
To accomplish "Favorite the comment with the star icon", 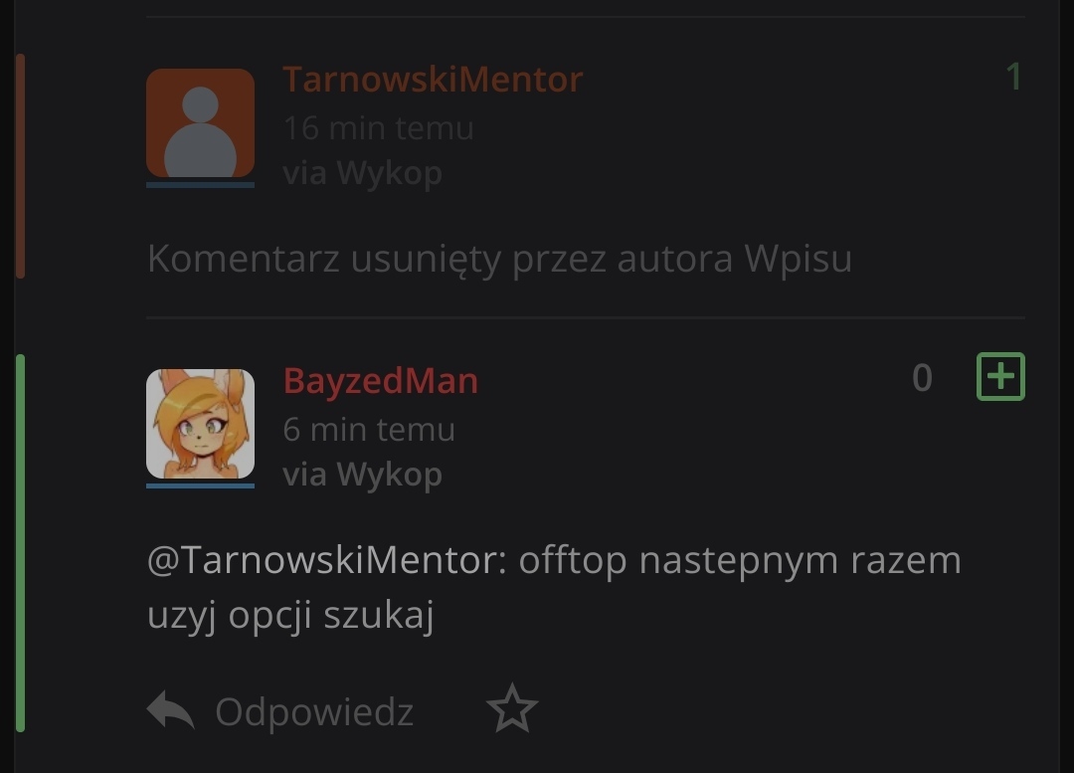I will pyautogui.click(x=512, y=708).
